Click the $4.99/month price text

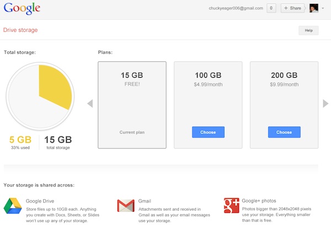point(208,84)
